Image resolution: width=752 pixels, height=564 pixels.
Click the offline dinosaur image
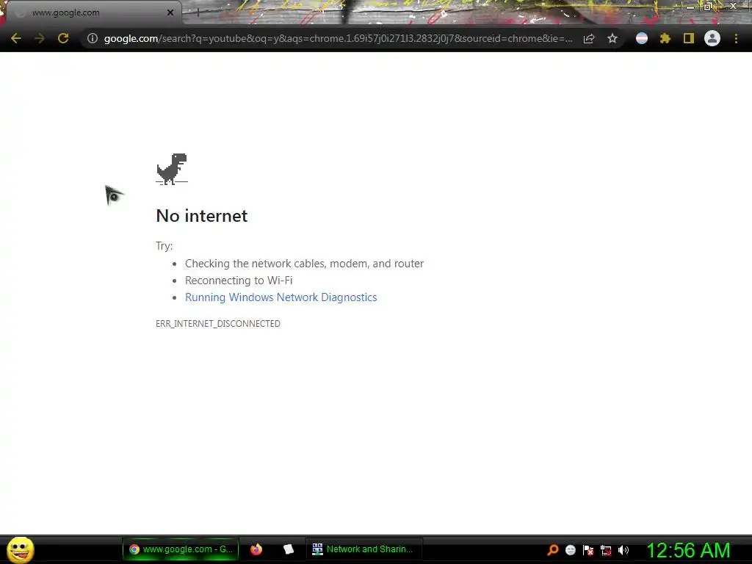coord(172,169)
